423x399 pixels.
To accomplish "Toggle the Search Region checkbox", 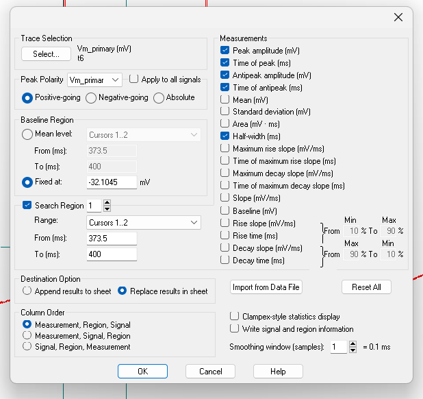I will pyautogui.click(x=27, y=205).
